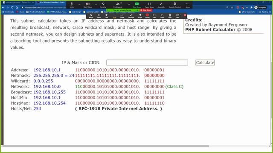Click the Calculate button
The height and width of the screenshot is (153, 273).
205,62
